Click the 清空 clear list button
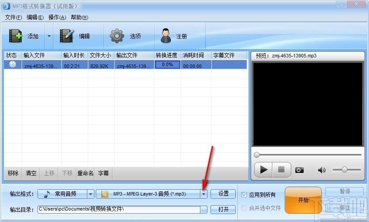This screenshot has width=369, height=222. [x=31, y=173]
